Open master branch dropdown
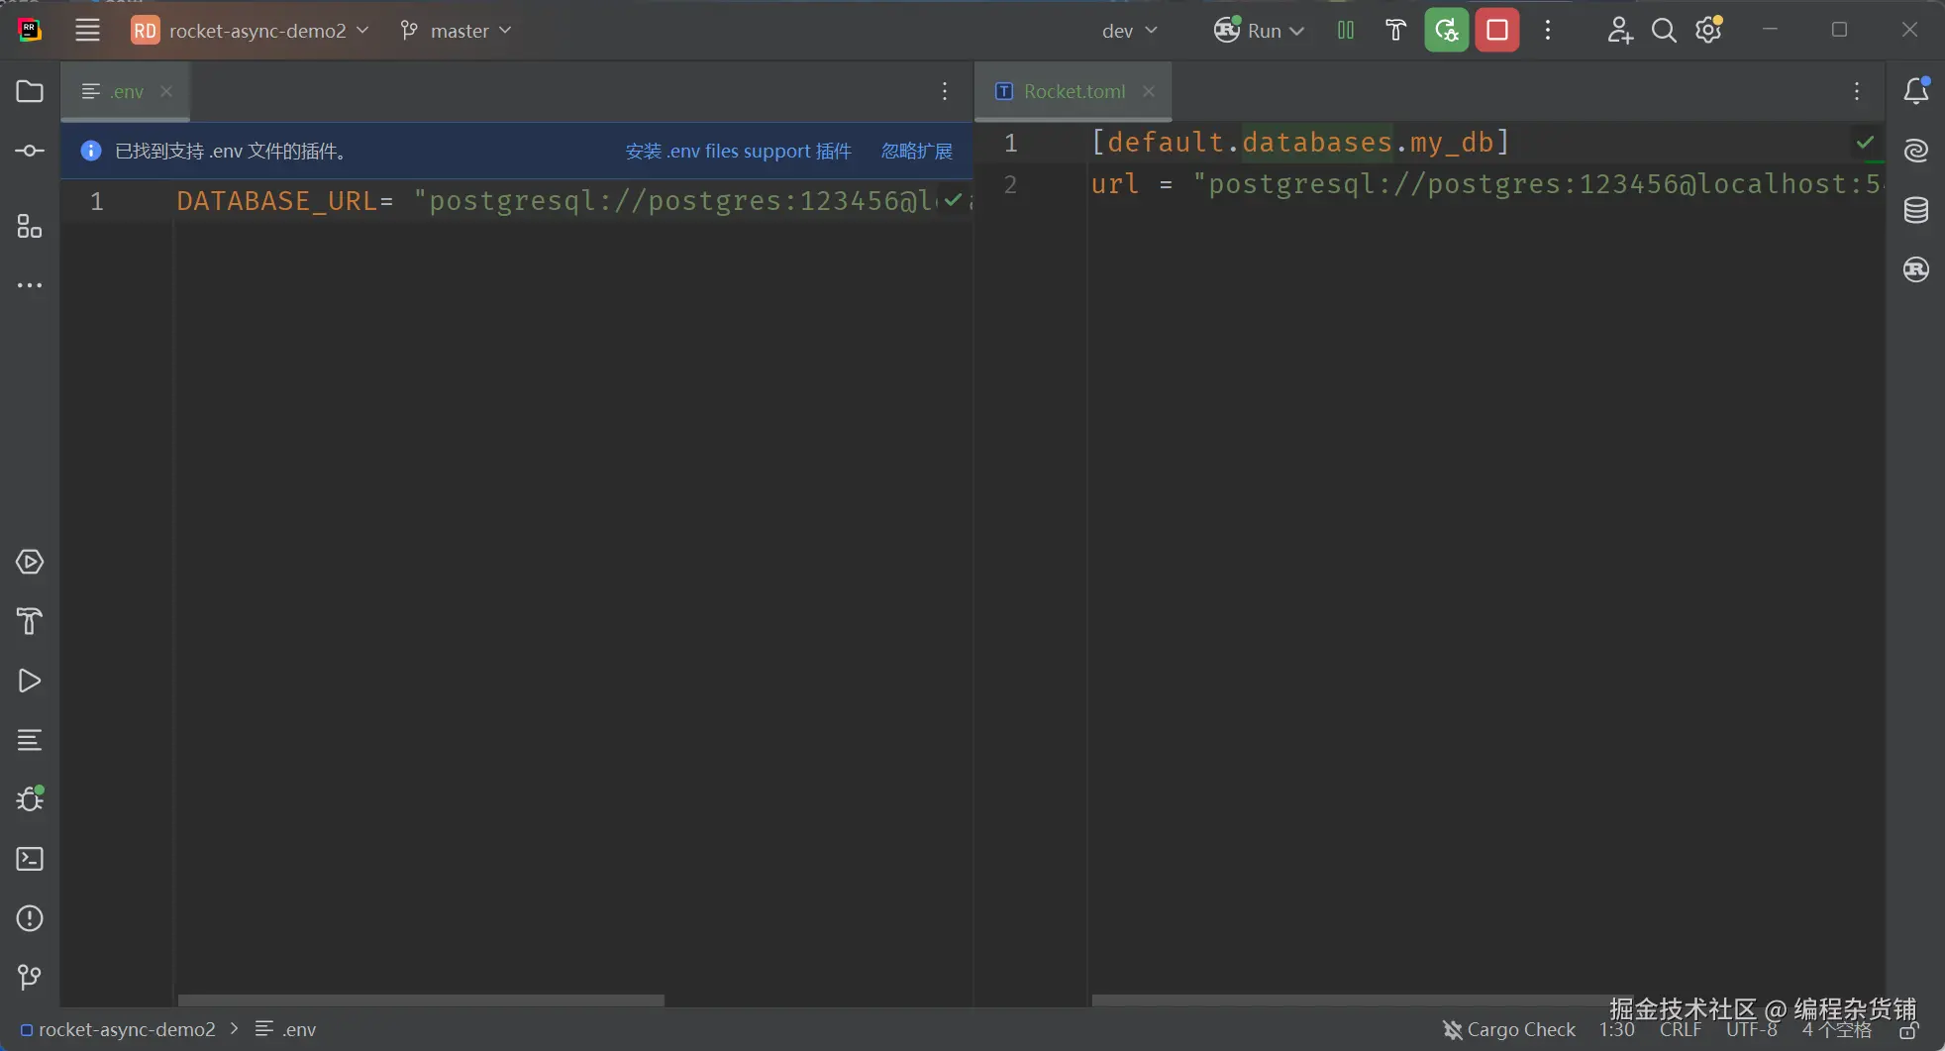Screen dimensions: 1945x1051 tap(456, 31)
